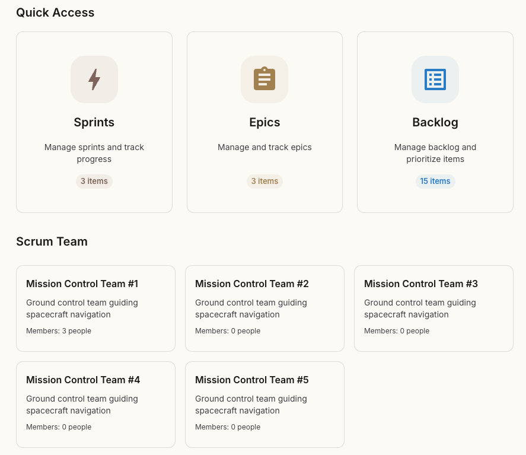Click the '3 items' badge under Epics

(x=264, y=181)
